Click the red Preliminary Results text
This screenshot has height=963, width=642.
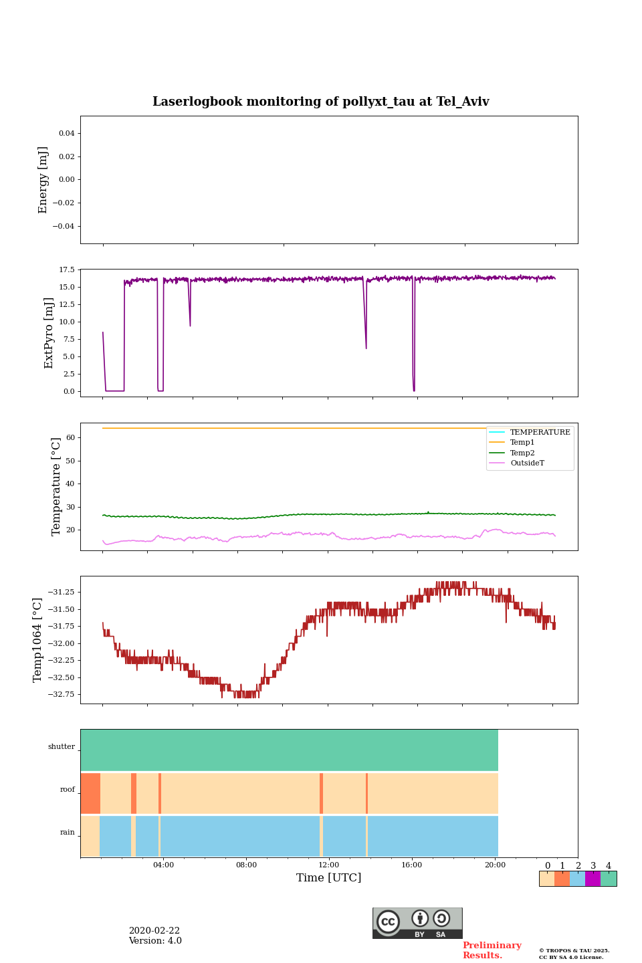pos(492,950)
